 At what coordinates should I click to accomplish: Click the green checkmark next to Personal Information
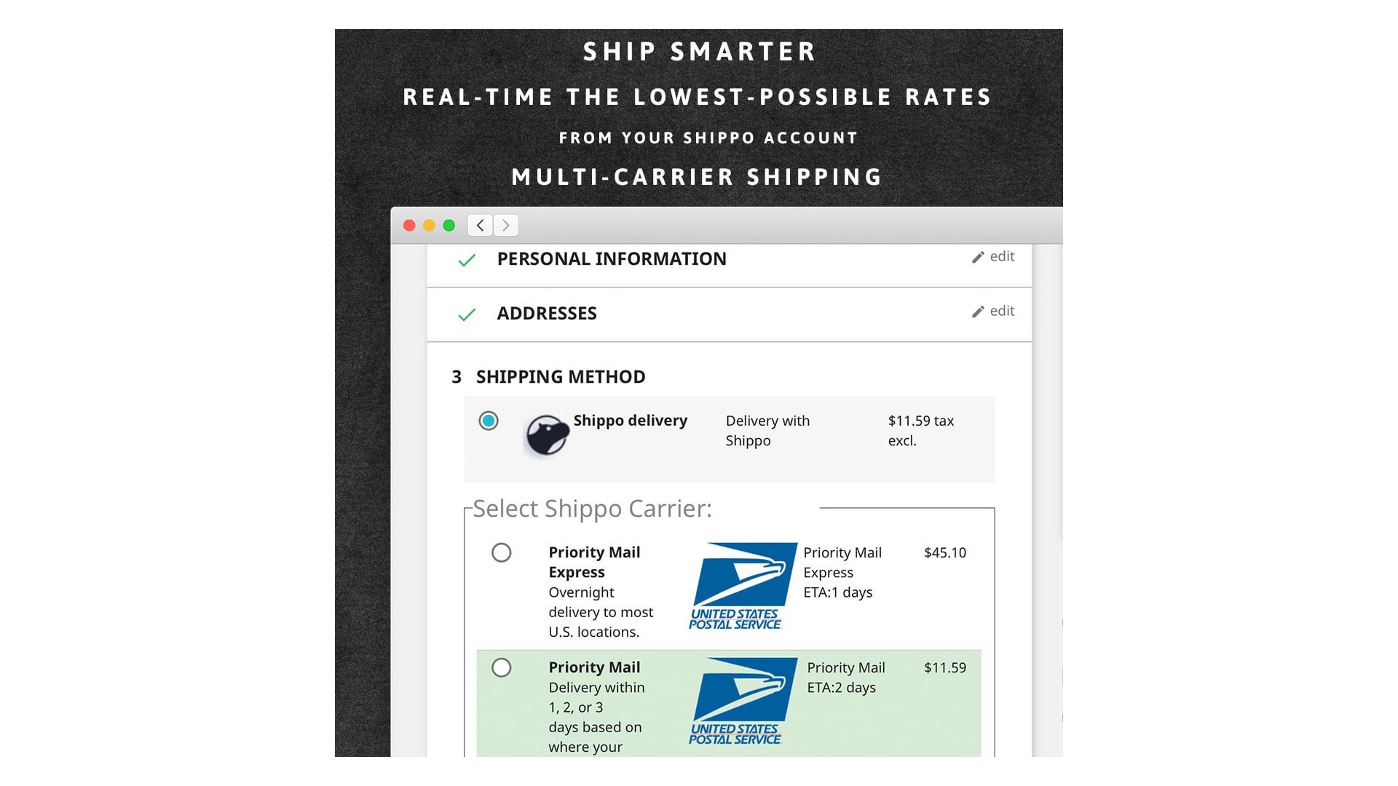(467, 260)
